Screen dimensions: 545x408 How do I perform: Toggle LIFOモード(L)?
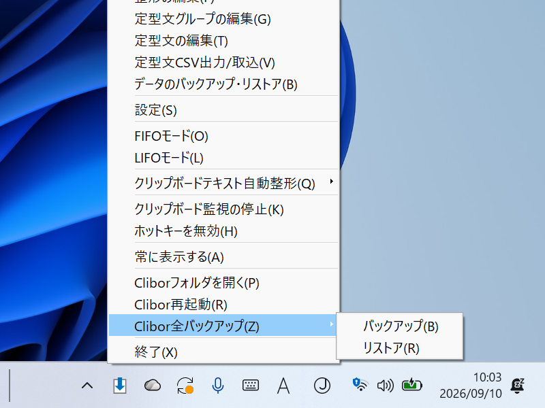coord(223,158)
